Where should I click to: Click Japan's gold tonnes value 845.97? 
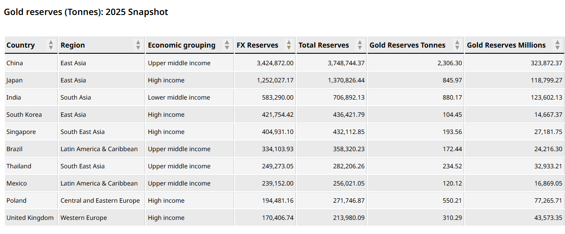coord(453,80)
